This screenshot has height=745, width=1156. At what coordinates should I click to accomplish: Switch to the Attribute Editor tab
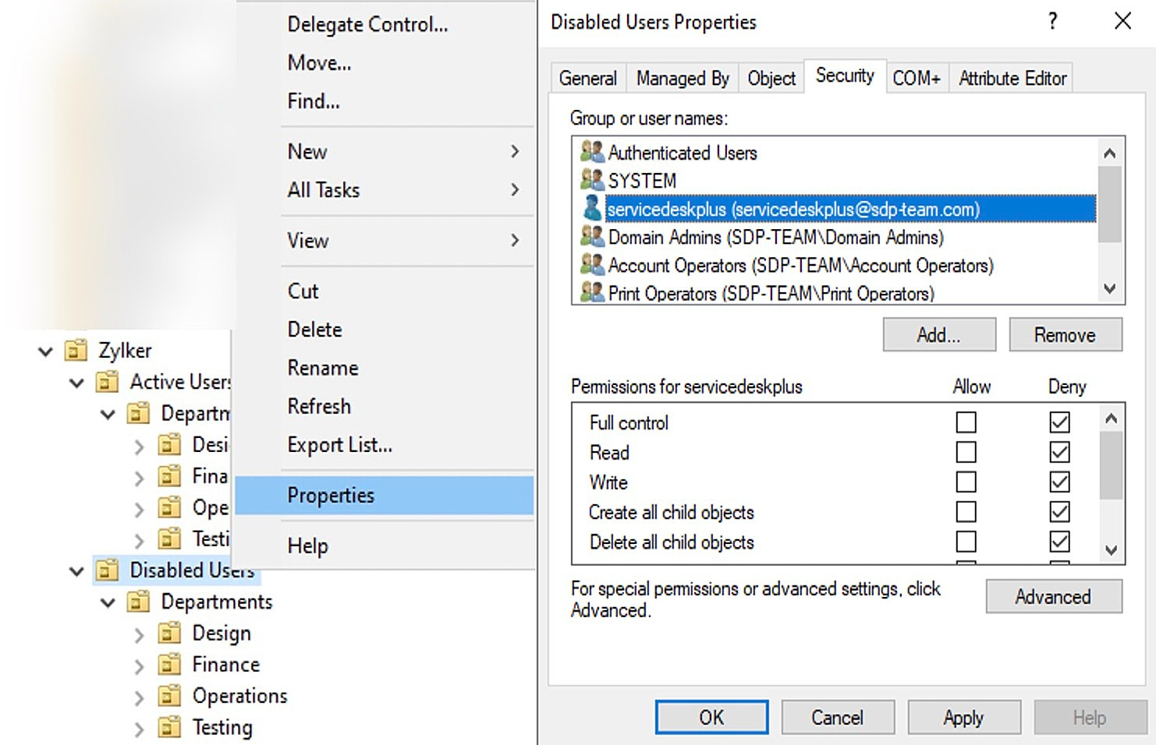[x=1012, y=78]
